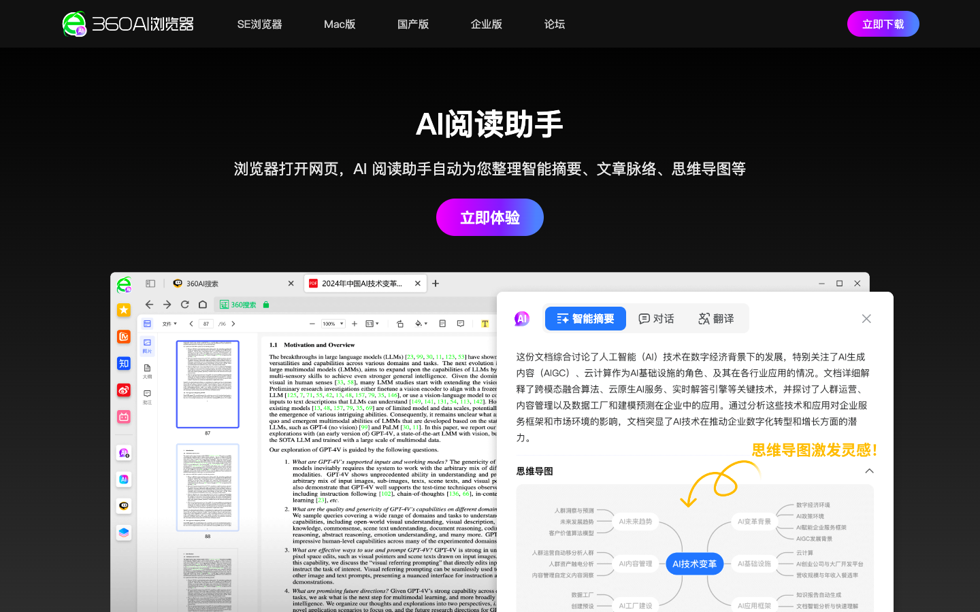Click the browser forward arrow
The height and width of the screenshot is (612, 980).
click(167, 305)
